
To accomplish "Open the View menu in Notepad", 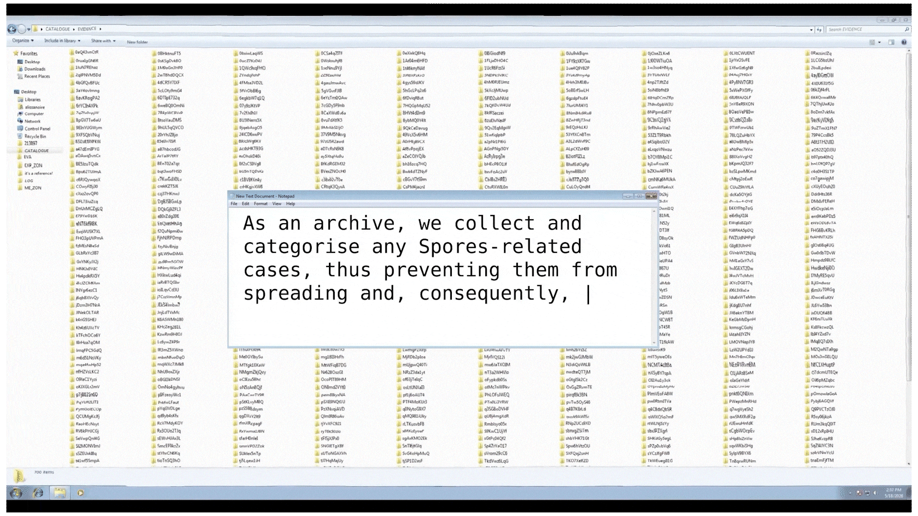I will 277,204.
